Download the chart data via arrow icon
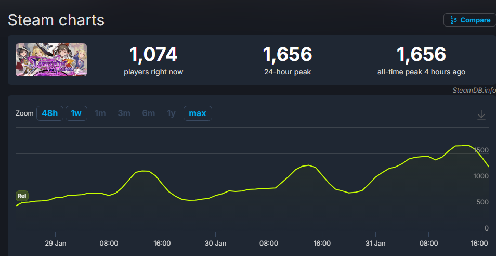 coord(481,115)
